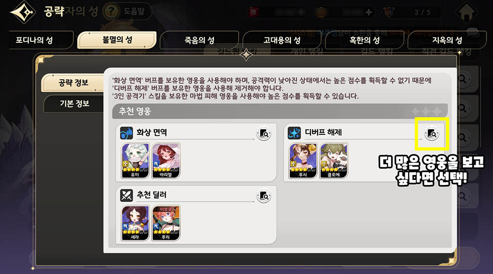The image size is (493, 274).
Task: Select the 공략 정보 side tab
Action: point(73,83)
